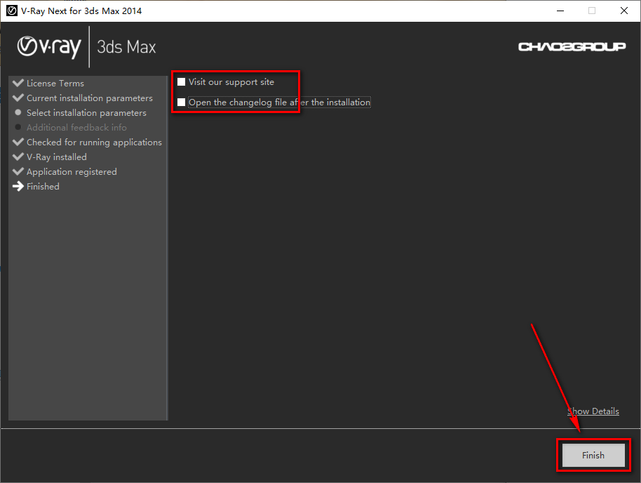Screen dimensions: 641x483
Task: Click the checkmark beside Checked for running applications
Action: (x=18, y=142)
